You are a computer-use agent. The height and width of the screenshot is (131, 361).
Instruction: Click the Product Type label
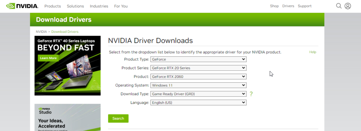click(137, 60)
